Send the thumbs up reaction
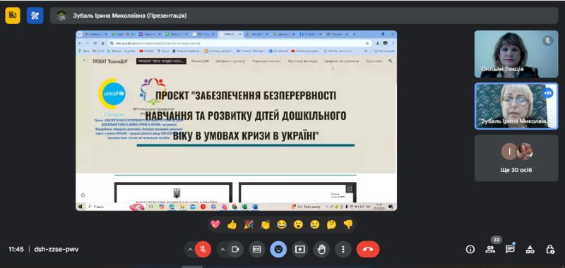The image size is (565, 268). pyautogui.click(x=232, y=225)
